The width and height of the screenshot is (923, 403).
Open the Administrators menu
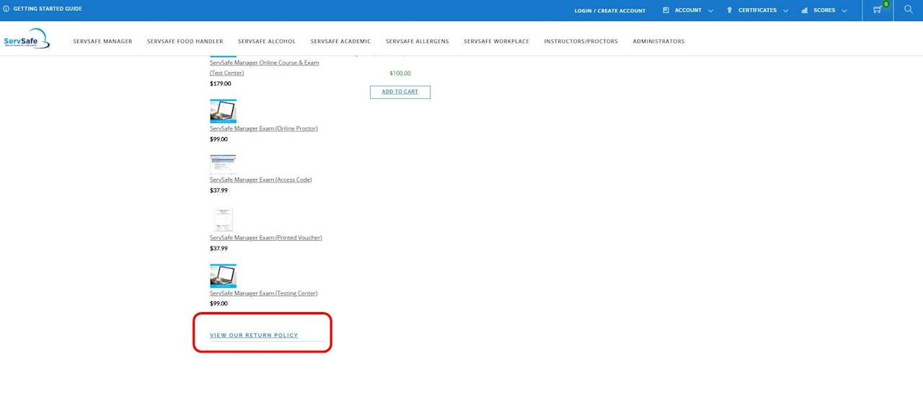[659, 41]
